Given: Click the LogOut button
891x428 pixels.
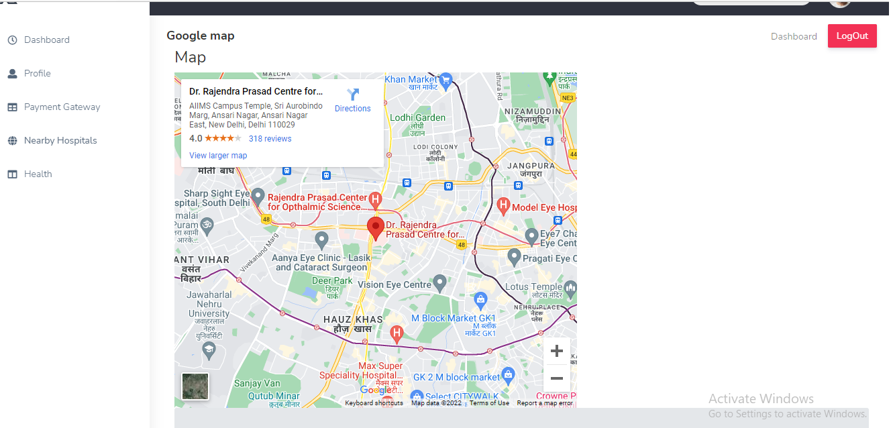Looking at the screenshot, I should (852, 36).
